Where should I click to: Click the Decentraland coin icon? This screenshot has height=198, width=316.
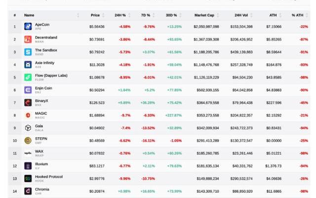tap(28, 39)
